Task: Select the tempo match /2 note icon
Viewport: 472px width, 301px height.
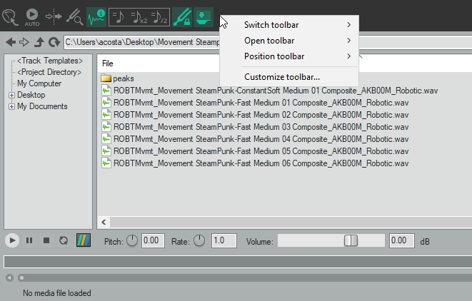Action: (x=159, y=14)
